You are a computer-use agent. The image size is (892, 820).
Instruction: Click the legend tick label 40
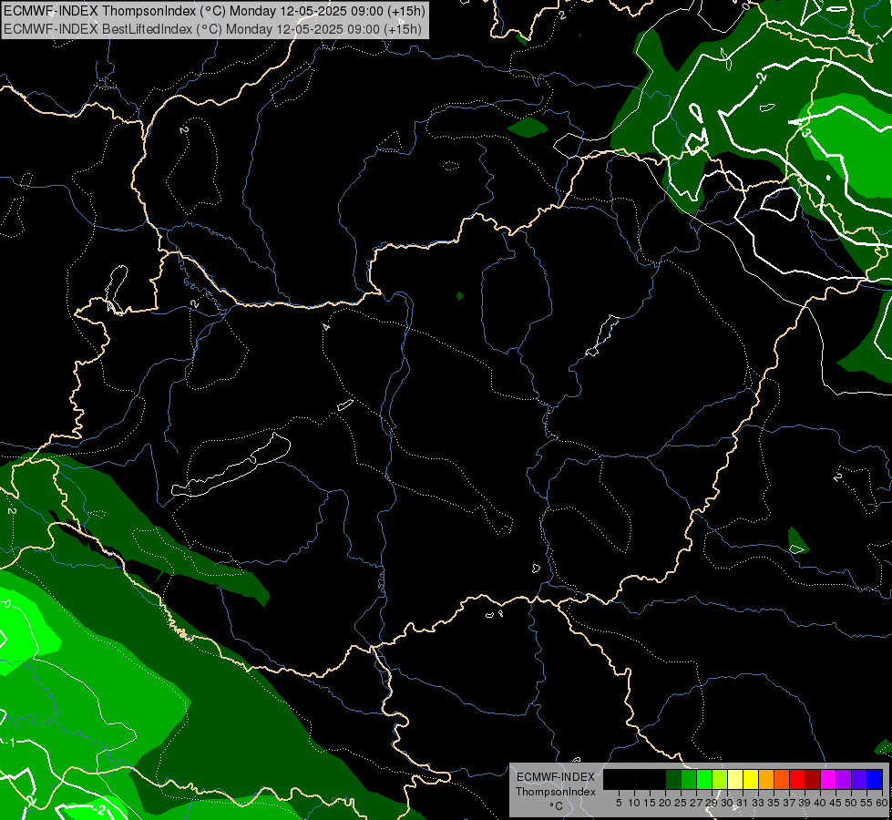pyautogui.click(x=820, y=803)
